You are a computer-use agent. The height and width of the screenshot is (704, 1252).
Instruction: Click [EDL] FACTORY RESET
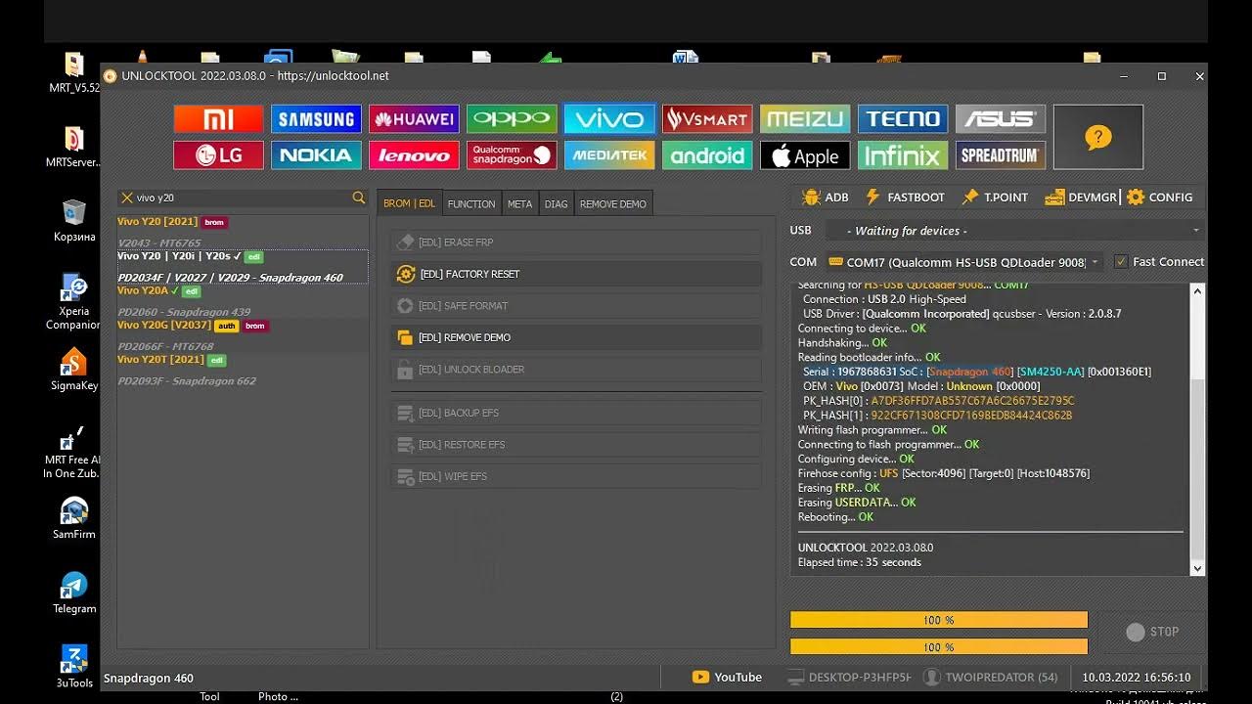[575, 274]
